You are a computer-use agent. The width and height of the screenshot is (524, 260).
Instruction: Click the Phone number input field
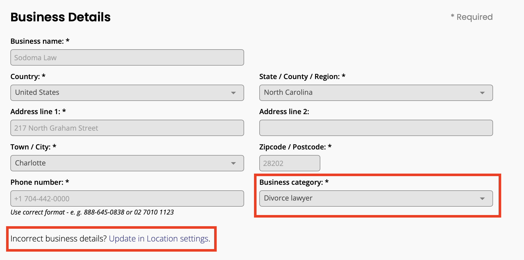pos(127,198)
